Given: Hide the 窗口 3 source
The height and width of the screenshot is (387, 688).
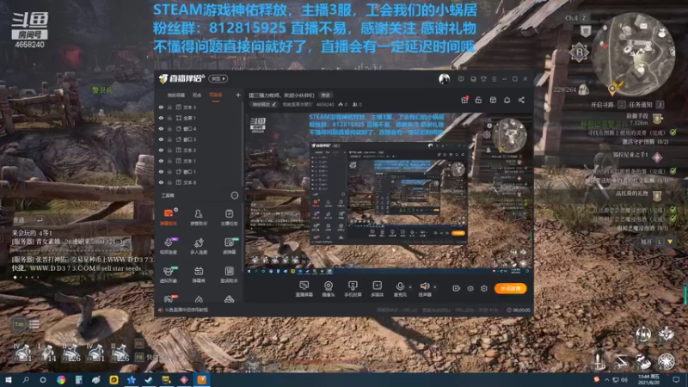Looking at the screenshot, I should coord(161,139).
